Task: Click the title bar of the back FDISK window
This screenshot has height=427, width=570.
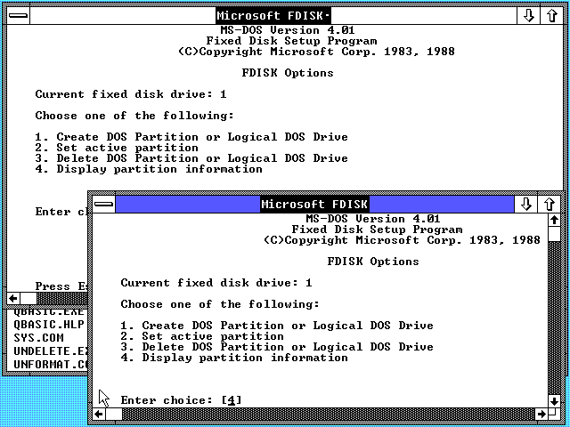Action: tap(273, 16)
